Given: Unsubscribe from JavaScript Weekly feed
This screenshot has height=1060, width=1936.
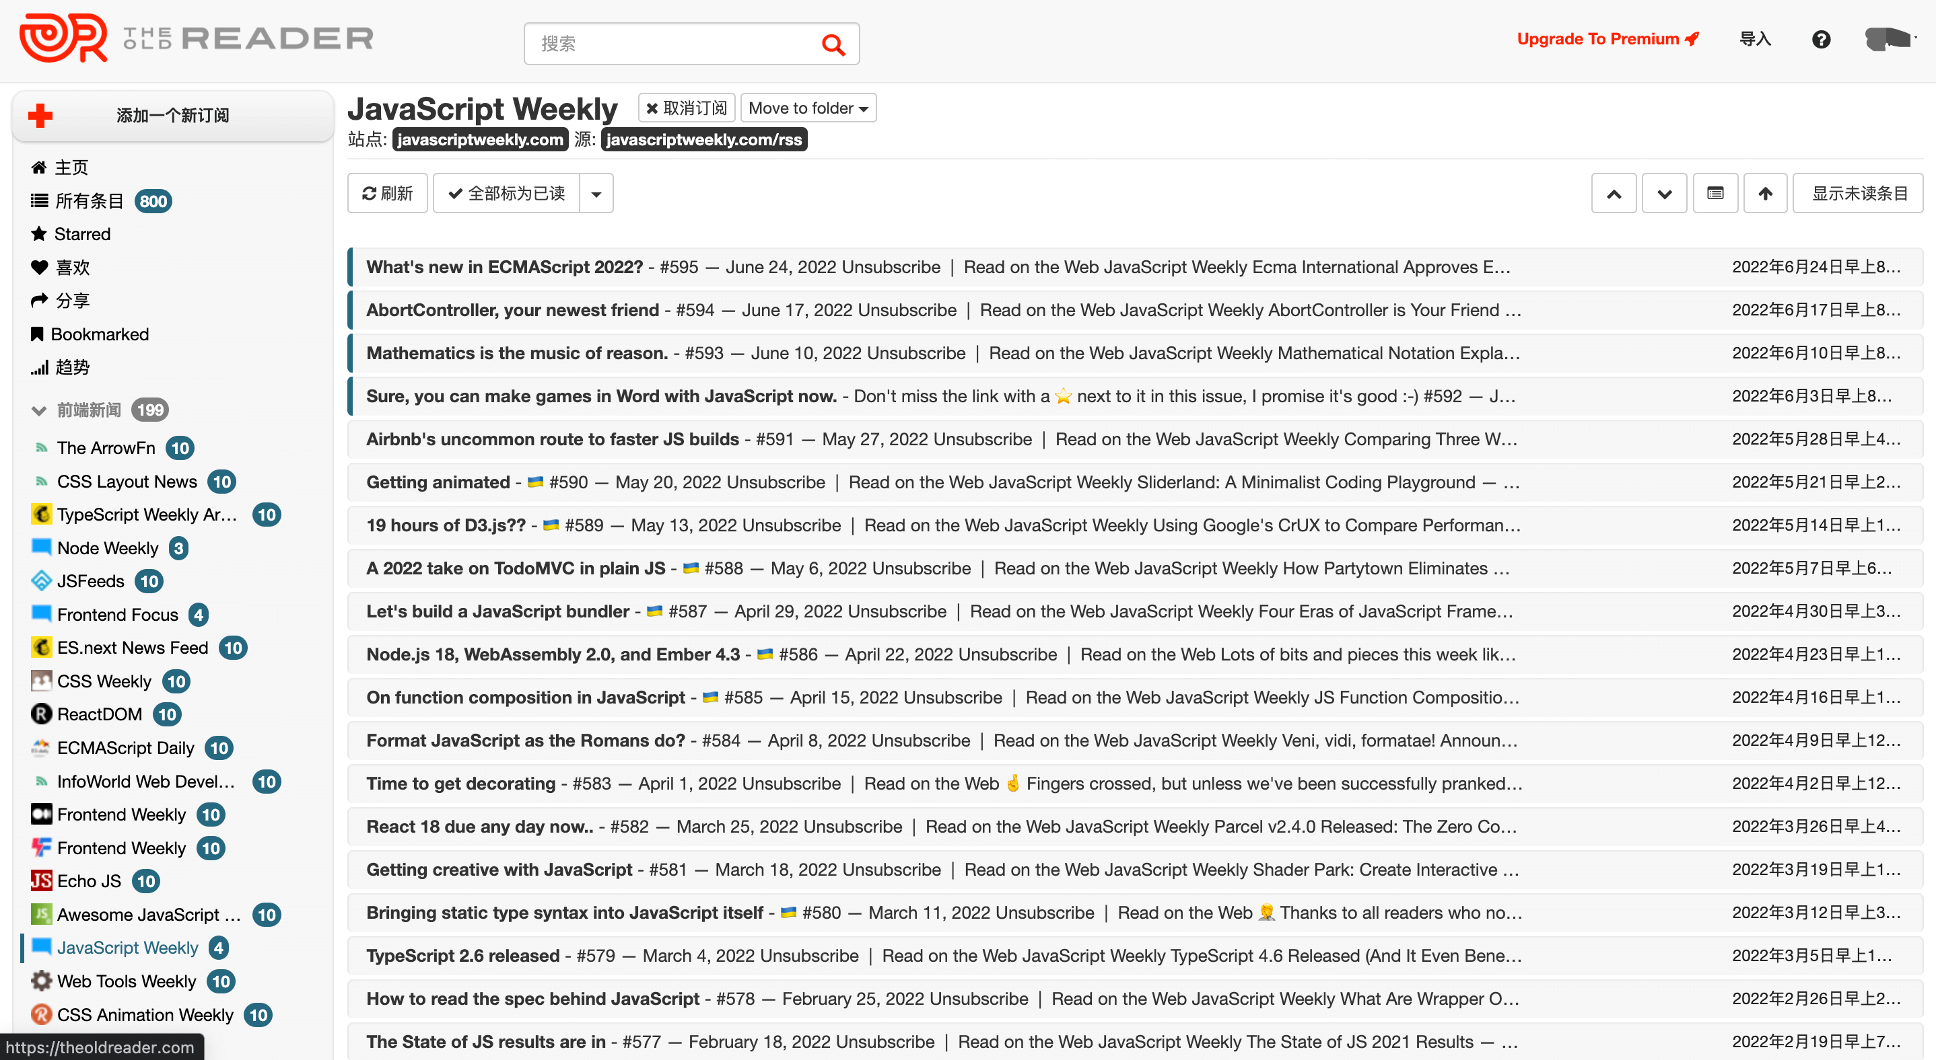Looking at the screenshot, I should (x=686, y=108).
